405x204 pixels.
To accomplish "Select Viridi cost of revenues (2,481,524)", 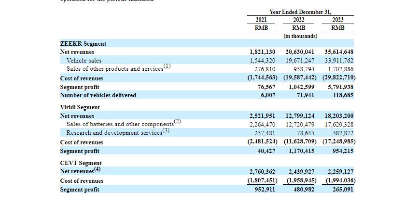I will pos(262,141).
